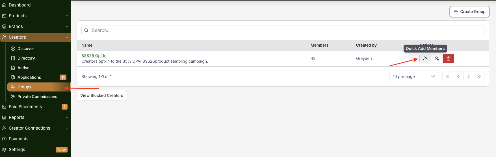496x157 pixels.
Task: Click View Blocked Creators
Action: click(102, 95)
